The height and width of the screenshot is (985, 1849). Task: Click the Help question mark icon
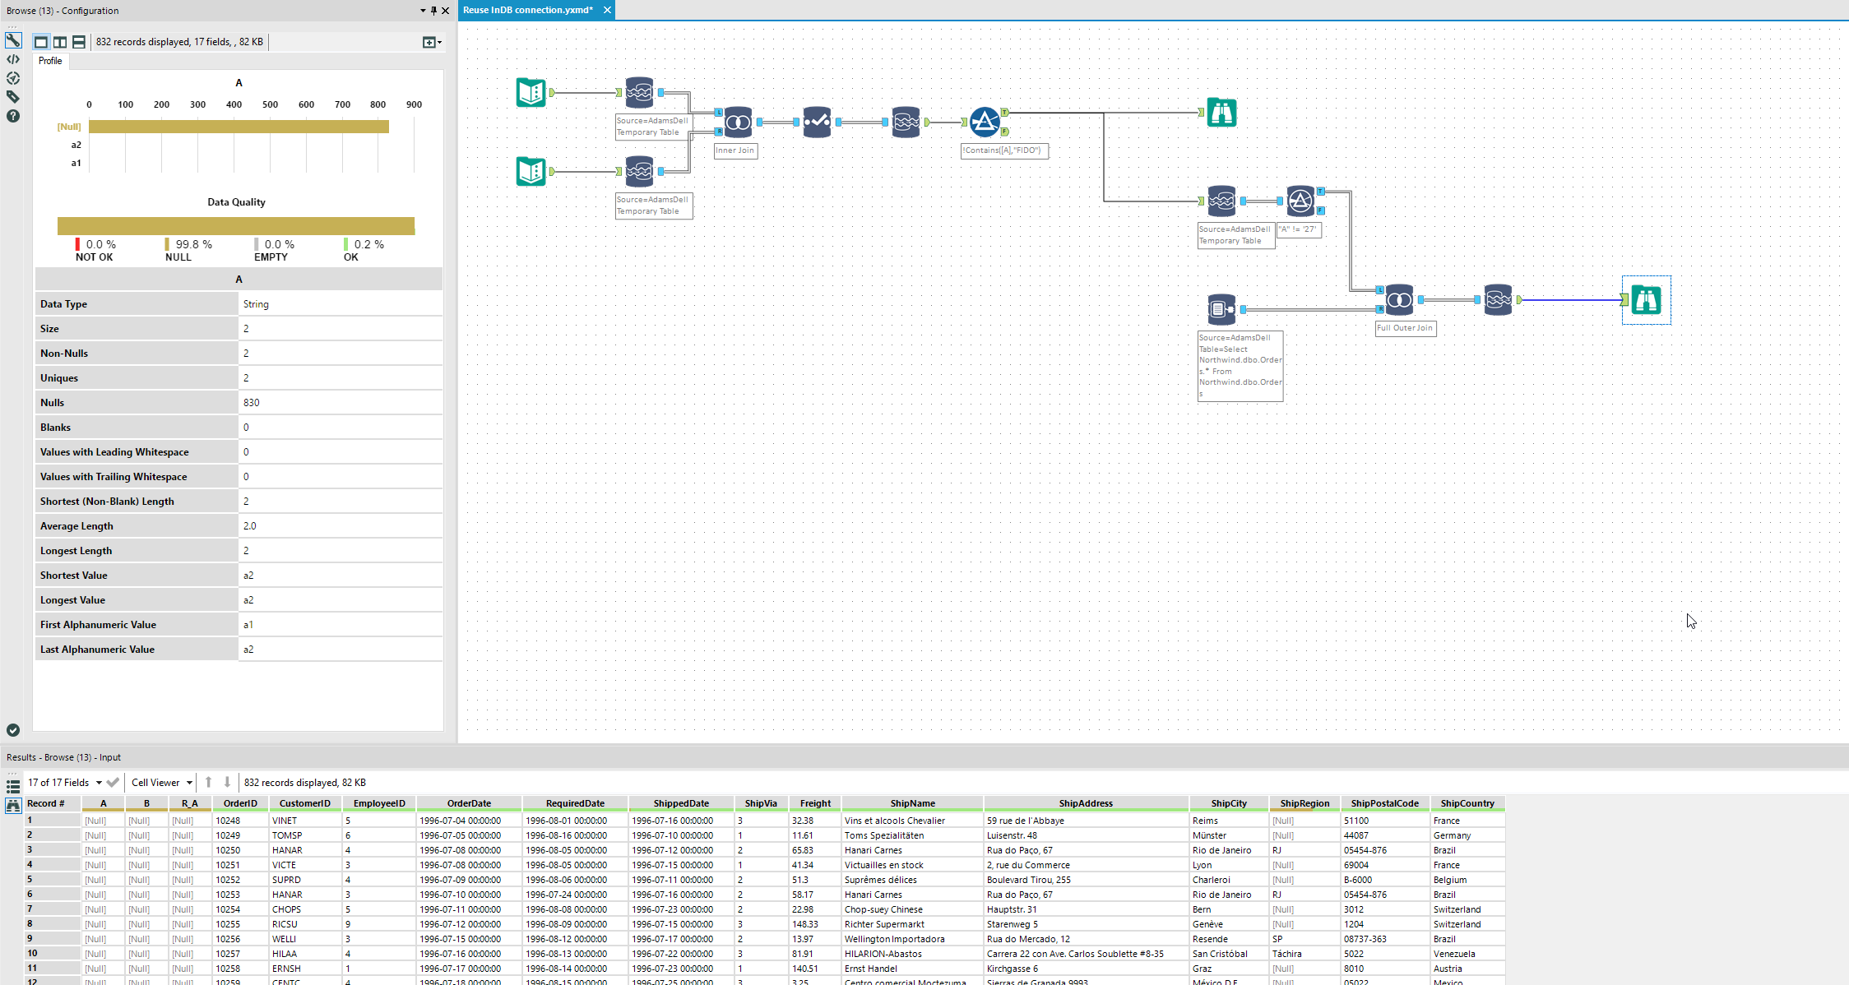tap(13, 116)
